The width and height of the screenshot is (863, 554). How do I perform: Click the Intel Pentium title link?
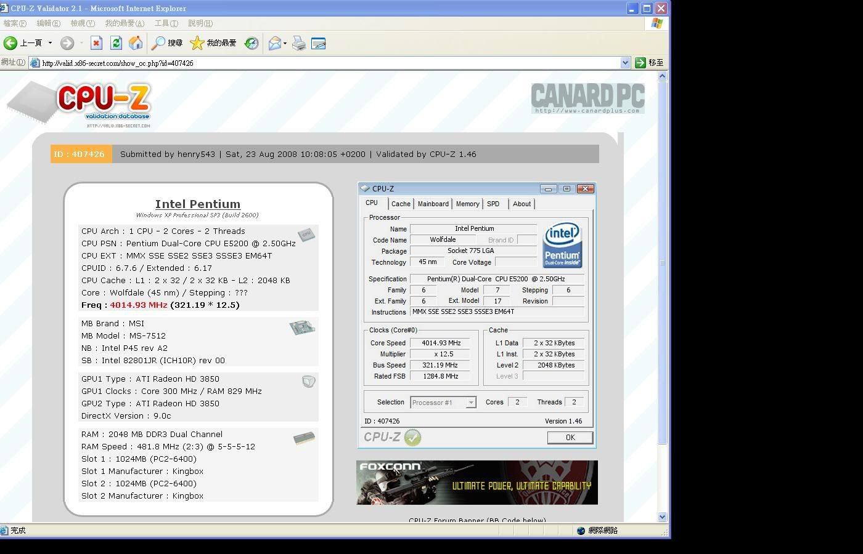pyautogui.click(x=198, y=204)
